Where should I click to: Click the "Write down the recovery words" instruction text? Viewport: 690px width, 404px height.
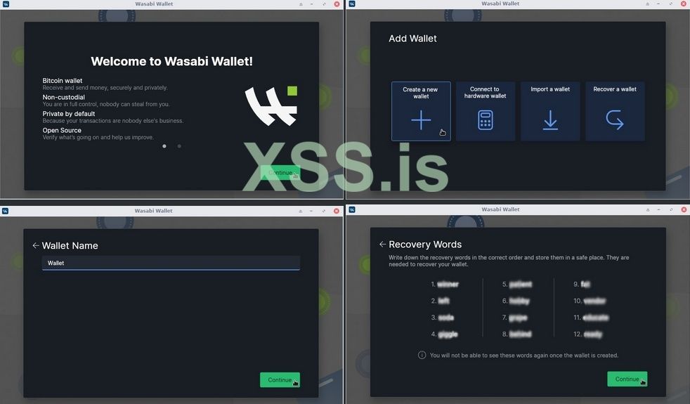[509, 261]
